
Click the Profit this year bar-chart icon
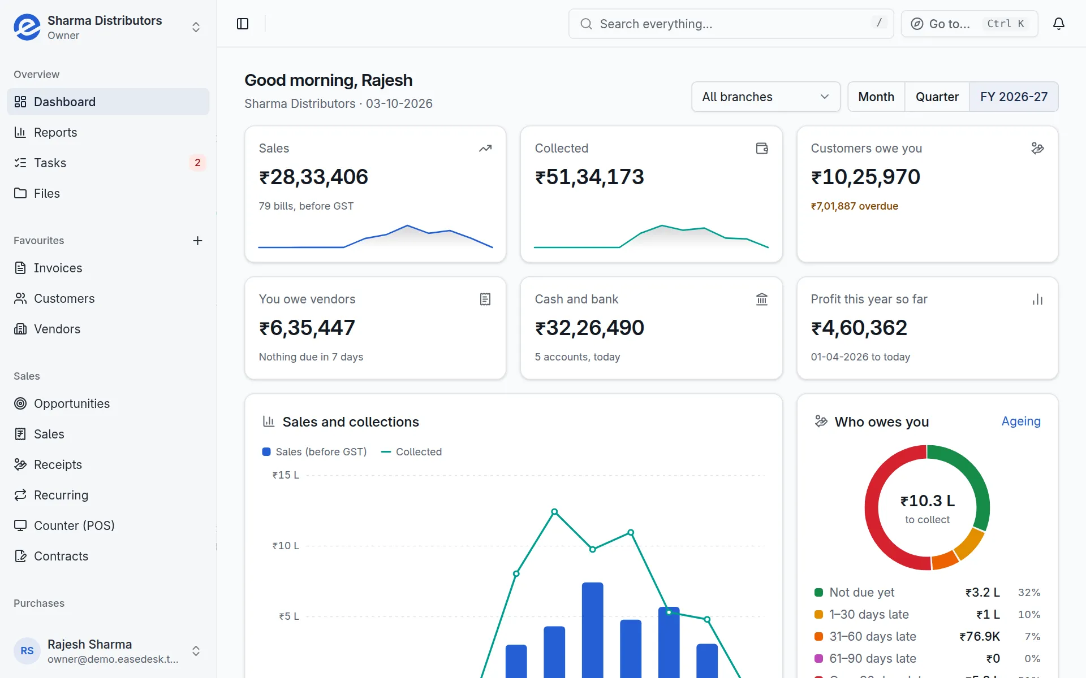coord(1037,299)
